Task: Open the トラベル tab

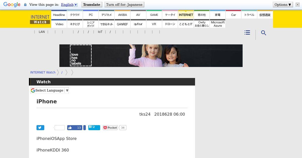Action: pos(249,15)
